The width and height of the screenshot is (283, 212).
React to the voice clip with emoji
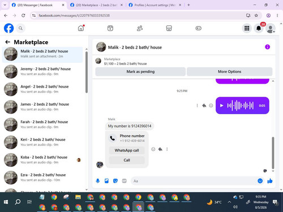(211, 106)
